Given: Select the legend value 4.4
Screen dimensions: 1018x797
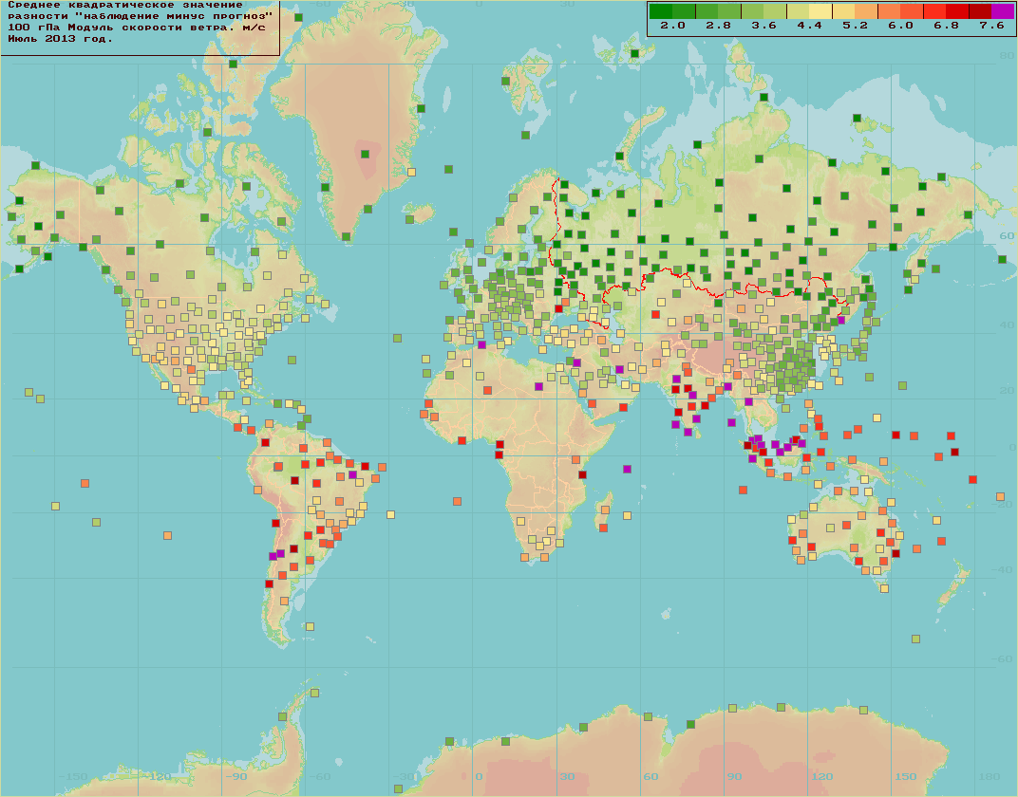Looking at the screenshot, I should (809, 26).
